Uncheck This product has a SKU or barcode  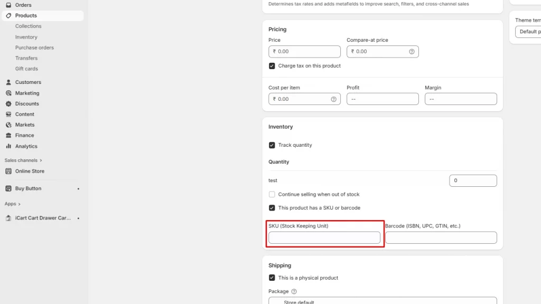(x=272, y=208)
